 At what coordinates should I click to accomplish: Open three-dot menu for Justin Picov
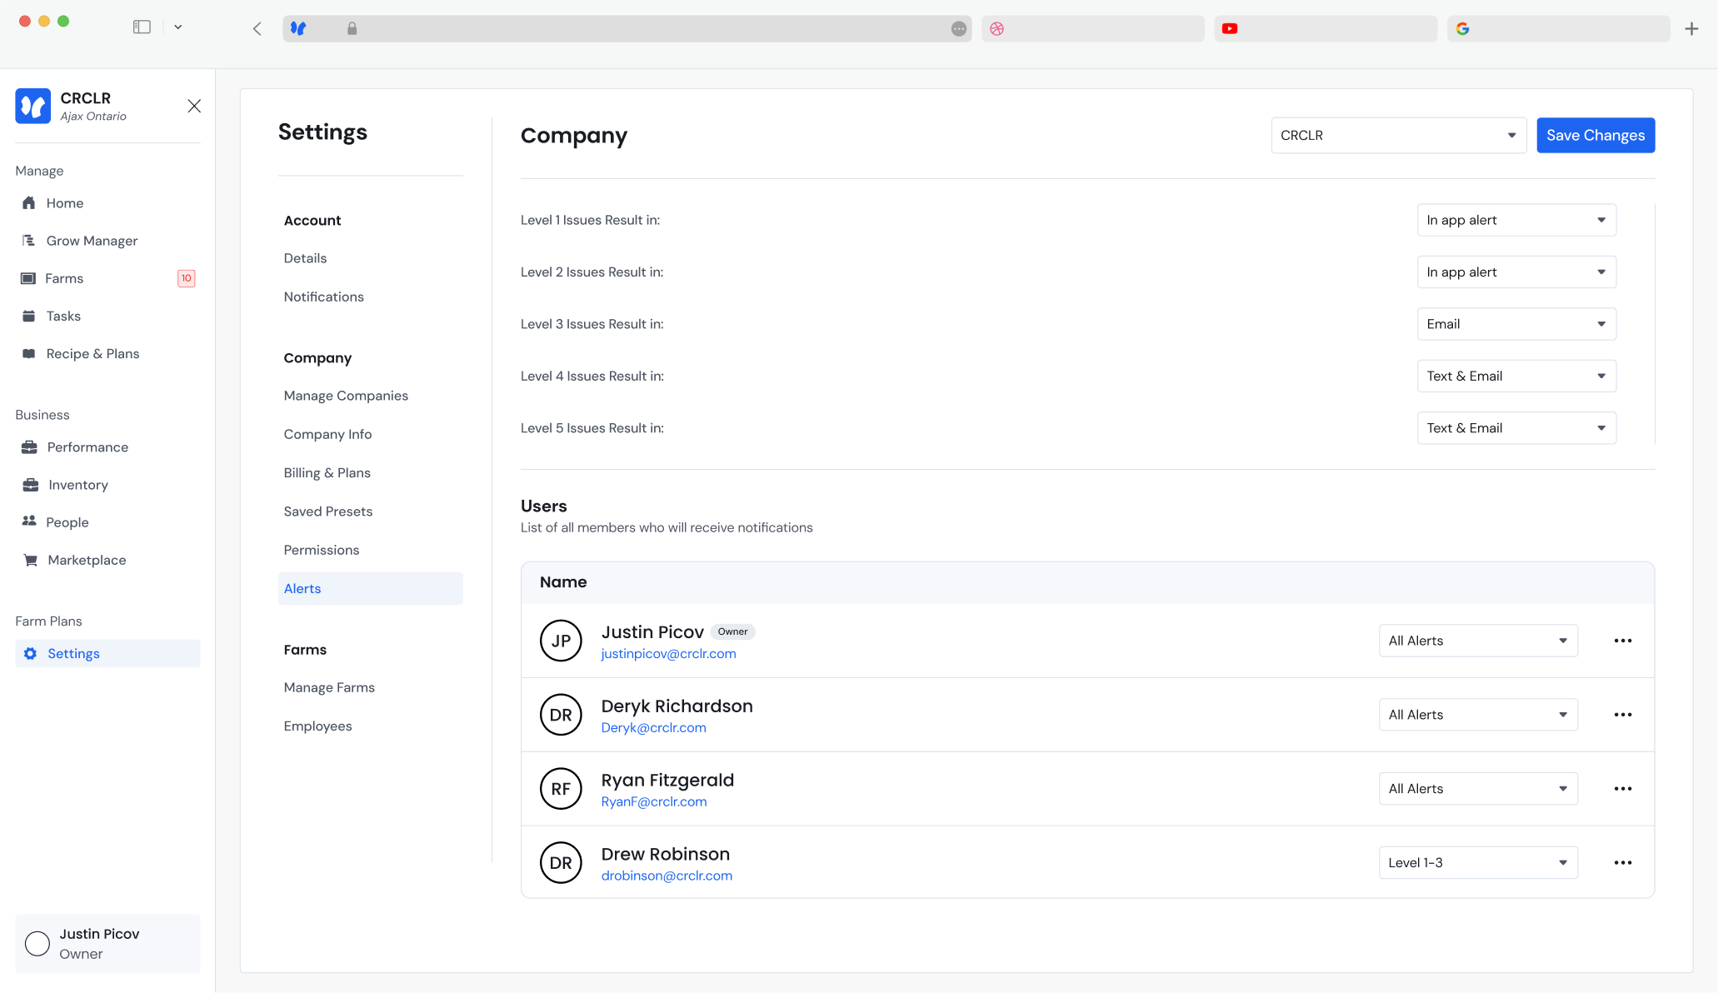(1622, 641)
